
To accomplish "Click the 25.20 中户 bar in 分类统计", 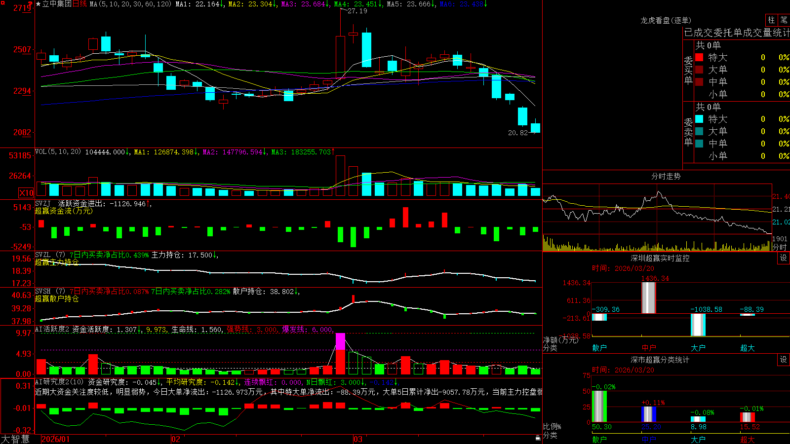I will point(649,414).
